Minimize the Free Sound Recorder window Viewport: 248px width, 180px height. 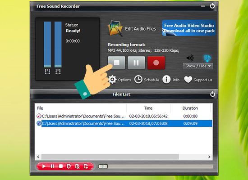click(x=203, y=6)
